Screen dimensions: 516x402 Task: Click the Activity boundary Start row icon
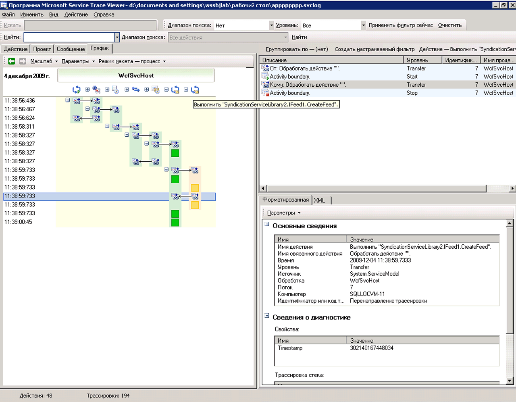[x=265, y=76]
